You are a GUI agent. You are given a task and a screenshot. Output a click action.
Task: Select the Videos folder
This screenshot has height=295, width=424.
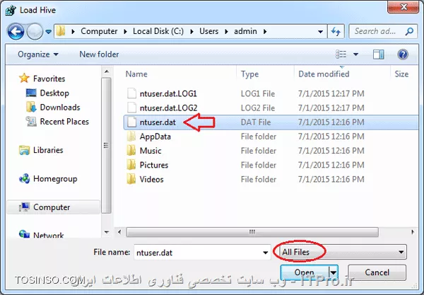click(151, 180)
